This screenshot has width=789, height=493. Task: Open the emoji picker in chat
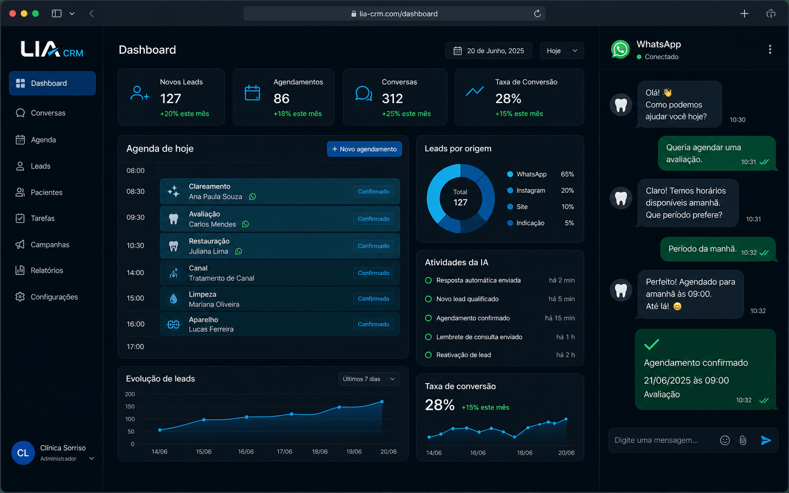point(725,440)
